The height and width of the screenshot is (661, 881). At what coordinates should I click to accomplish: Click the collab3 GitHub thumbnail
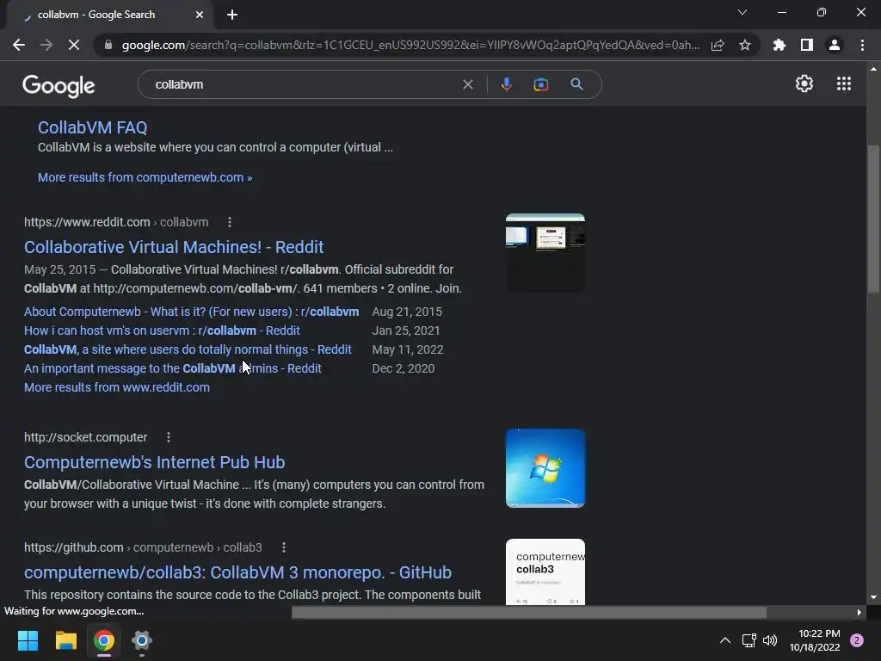pos(545,572)
